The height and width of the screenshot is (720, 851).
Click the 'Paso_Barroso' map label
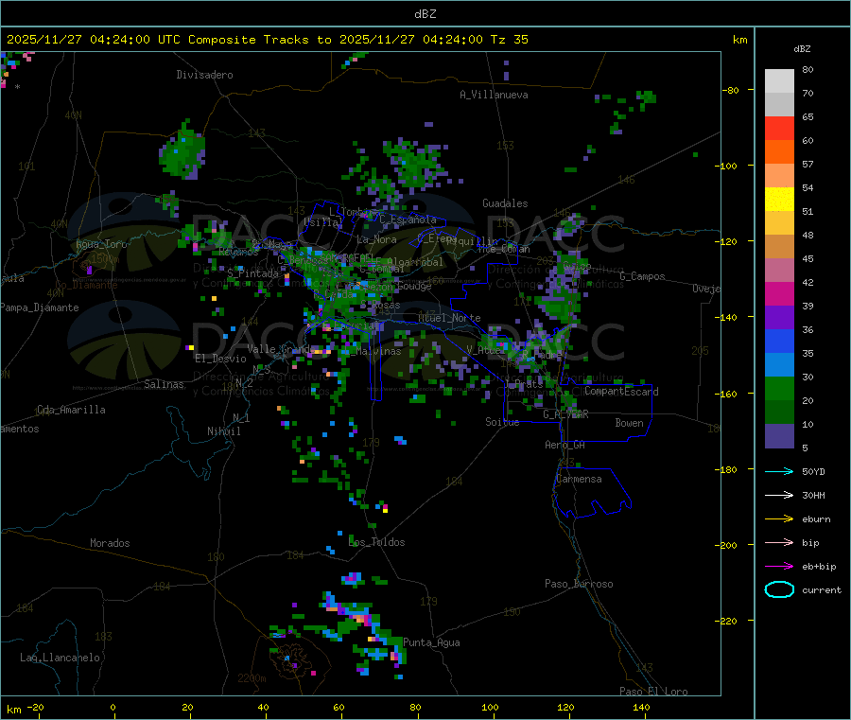(x=579, y=584)
